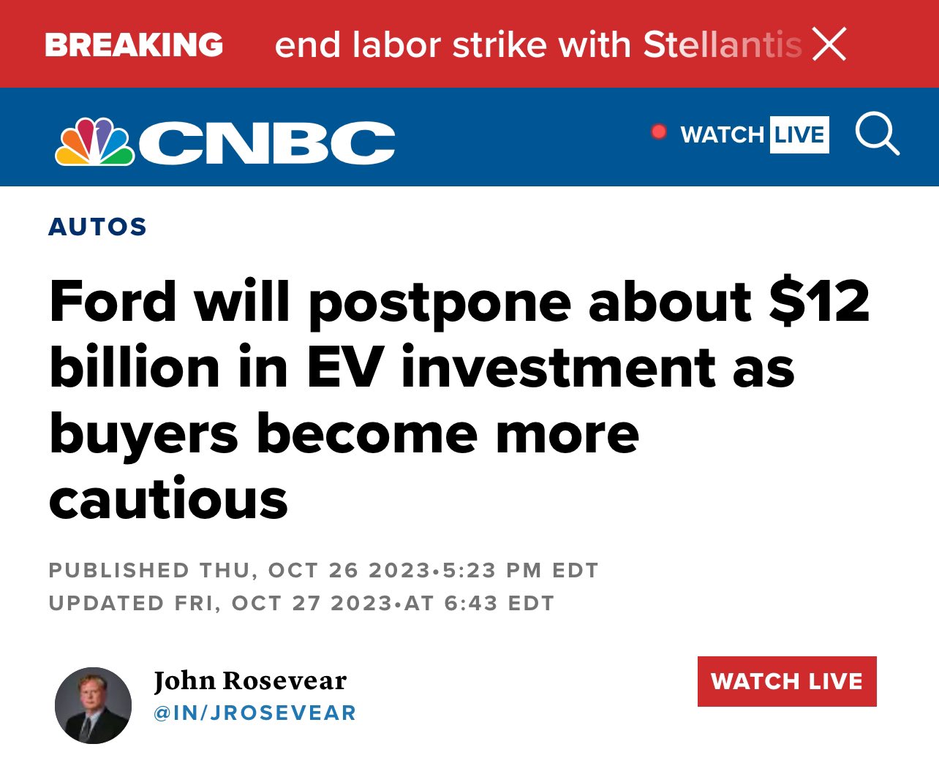Open search with the magnifier icon
This screenshot has height=782, width=939.
[x=877, y=135]
